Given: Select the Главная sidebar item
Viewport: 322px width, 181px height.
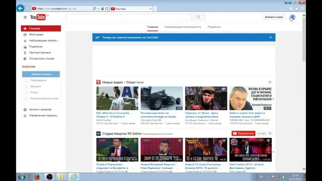Looking at the screenshot, I should click(x=41, y=29).
